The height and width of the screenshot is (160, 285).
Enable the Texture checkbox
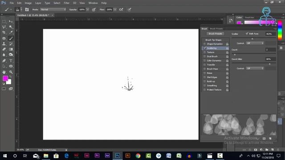pyautogui.click(x=204, y=52)
